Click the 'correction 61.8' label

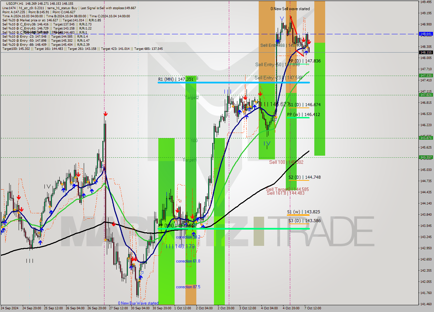coord(188,261)
